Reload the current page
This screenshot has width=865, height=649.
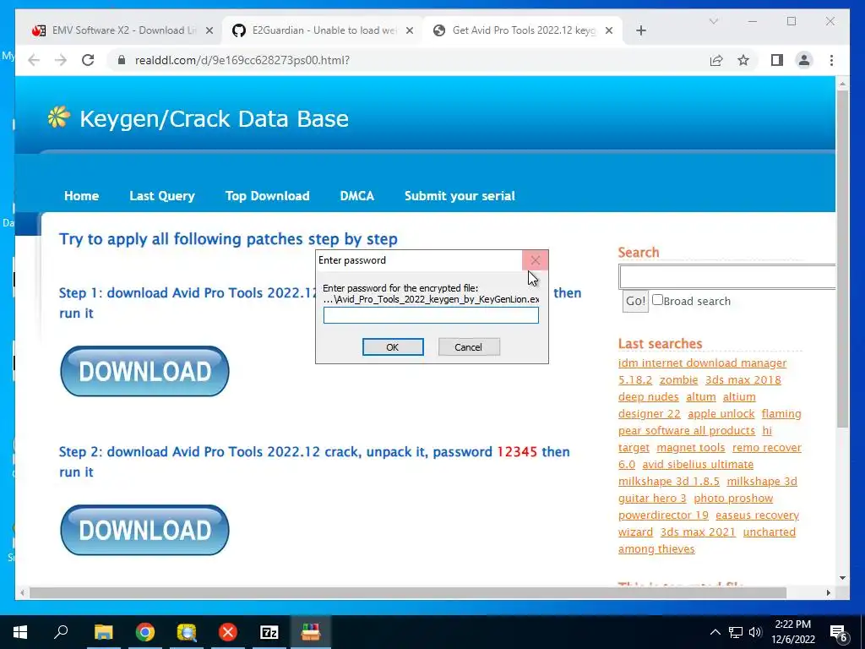click(88, 60)
